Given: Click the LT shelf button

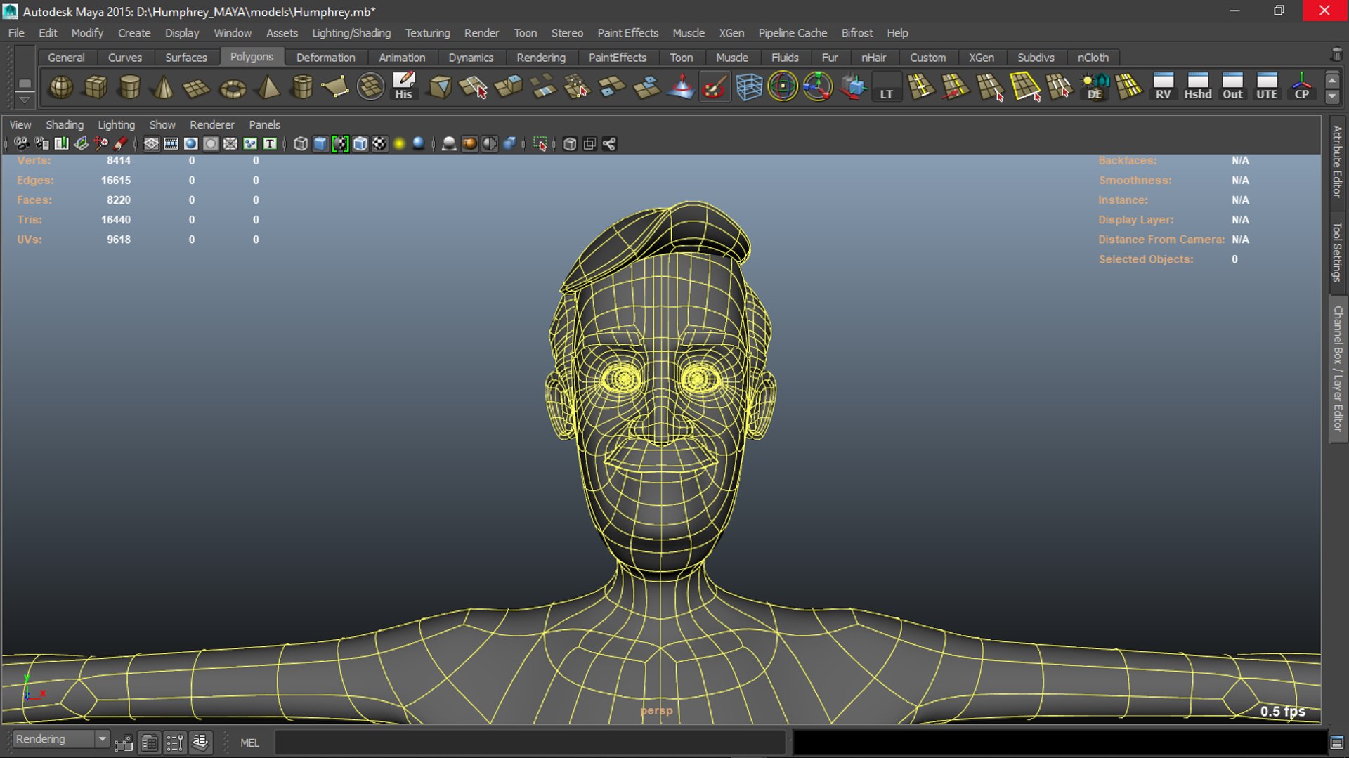Looking at the screenshot, I should coord(887,87).
